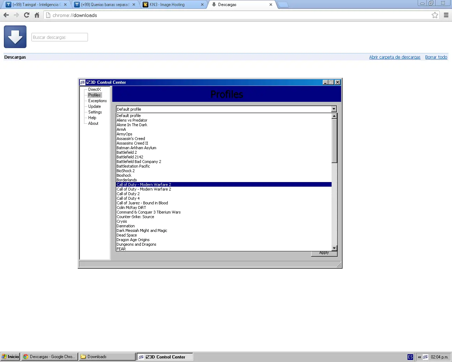This screenshot has height=362, width=452.
Task: Open Abrir carpeta de descargas link
Action: pyautogui.click(x=395, y=57)
